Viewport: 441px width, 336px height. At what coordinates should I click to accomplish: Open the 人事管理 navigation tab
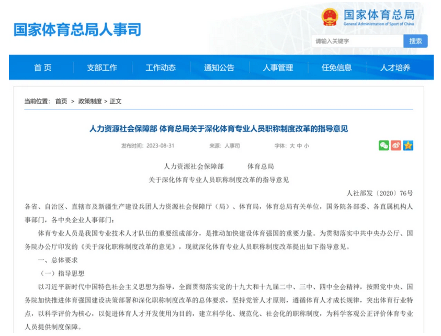tap(278, 68)
